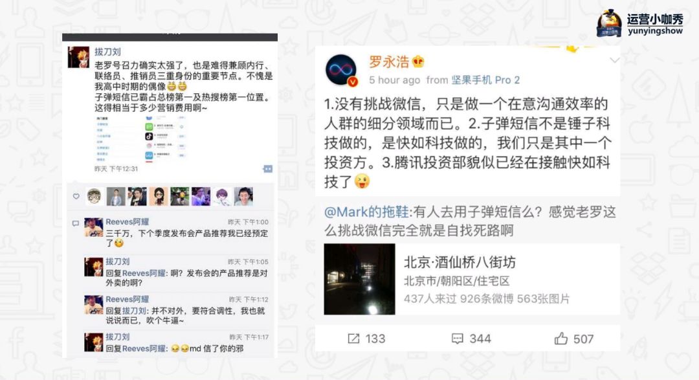Viewport: 699px width, 380px height.
Task: Click the repost icon showing 133
Action: point(353,339)
